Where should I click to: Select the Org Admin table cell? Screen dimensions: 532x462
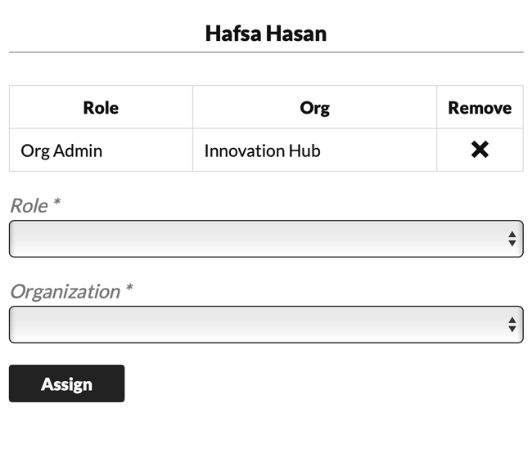[61, 150]
